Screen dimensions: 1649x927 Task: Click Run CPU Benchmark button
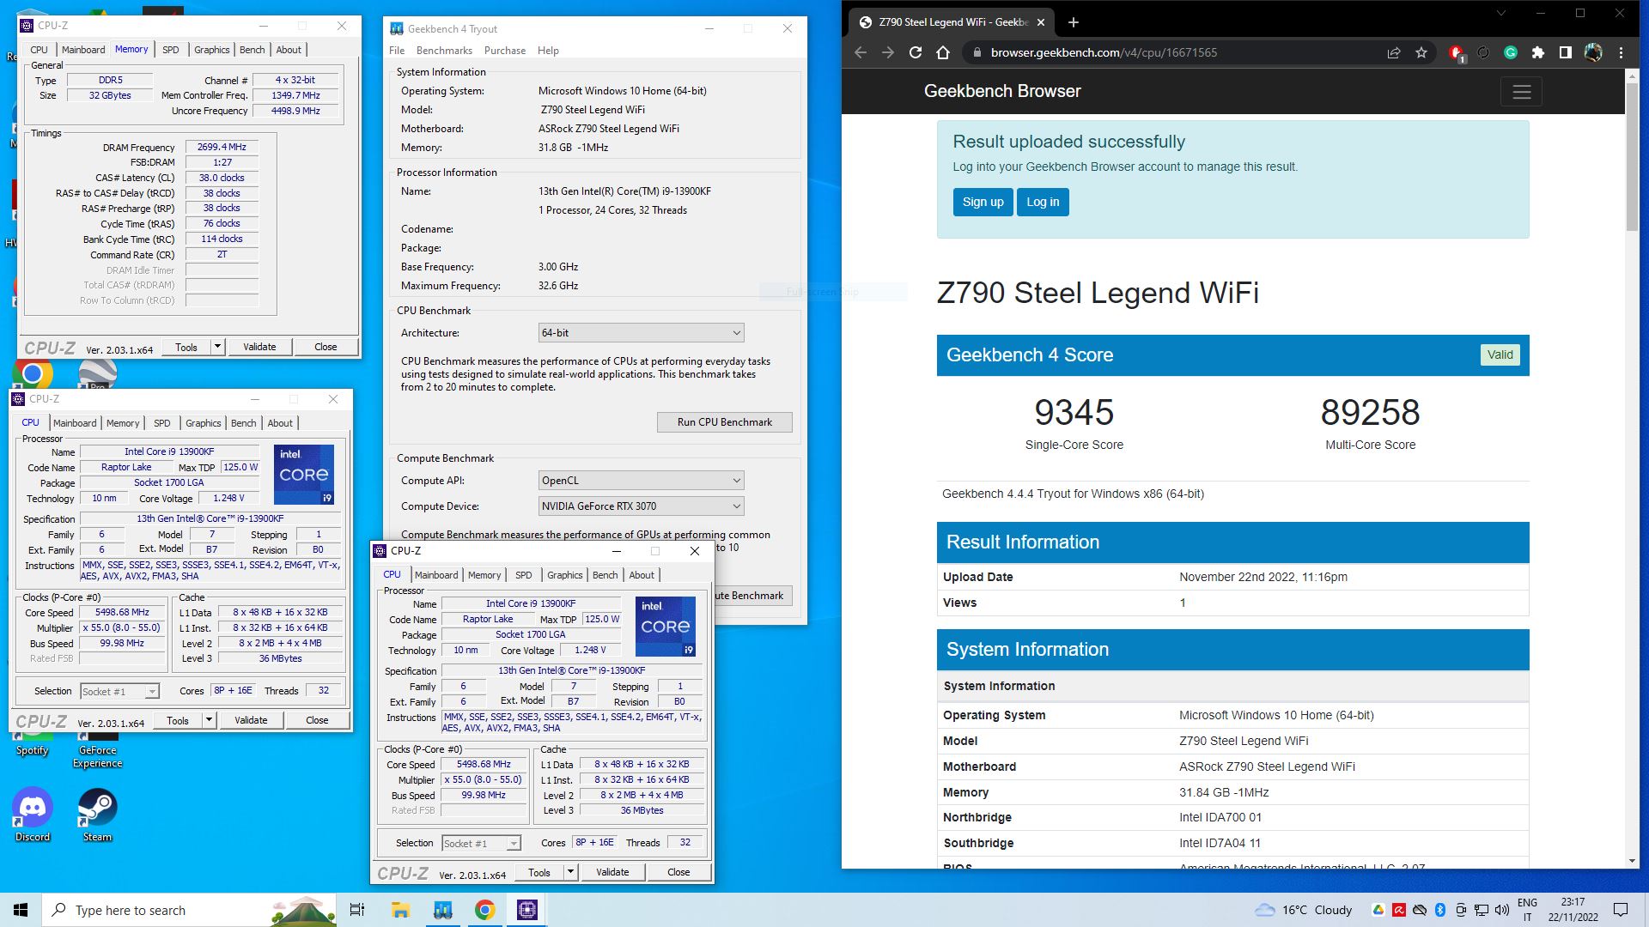point(724,422)
